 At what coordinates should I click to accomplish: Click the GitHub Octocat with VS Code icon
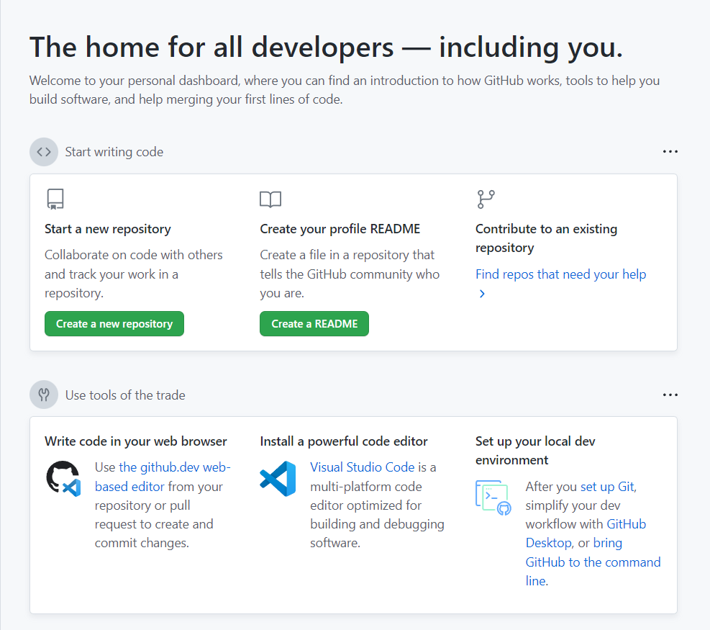(63, 479)
